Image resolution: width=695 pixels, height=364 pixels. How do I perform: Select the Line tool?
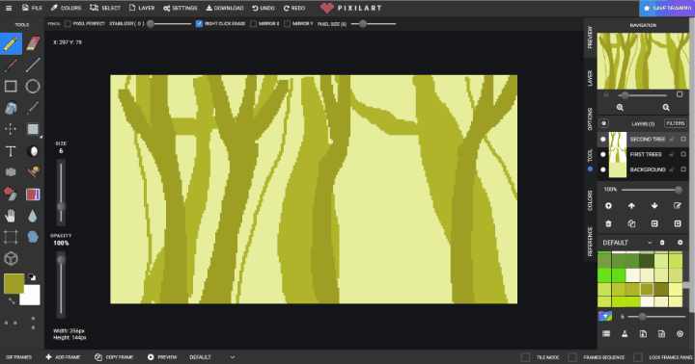[x=33, y=65]
